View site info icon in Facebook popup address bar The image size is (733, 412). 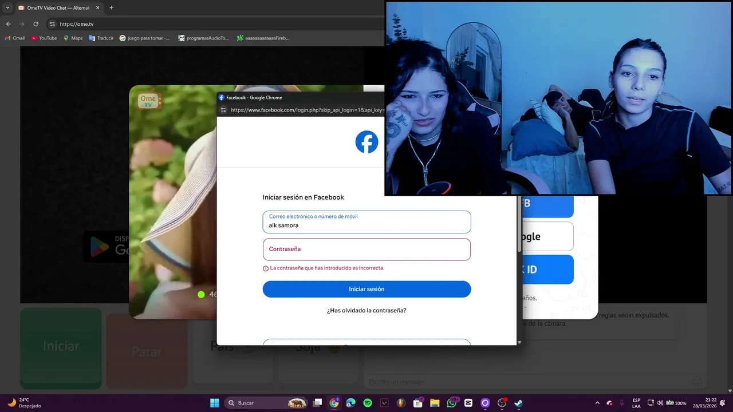(223, 109)
